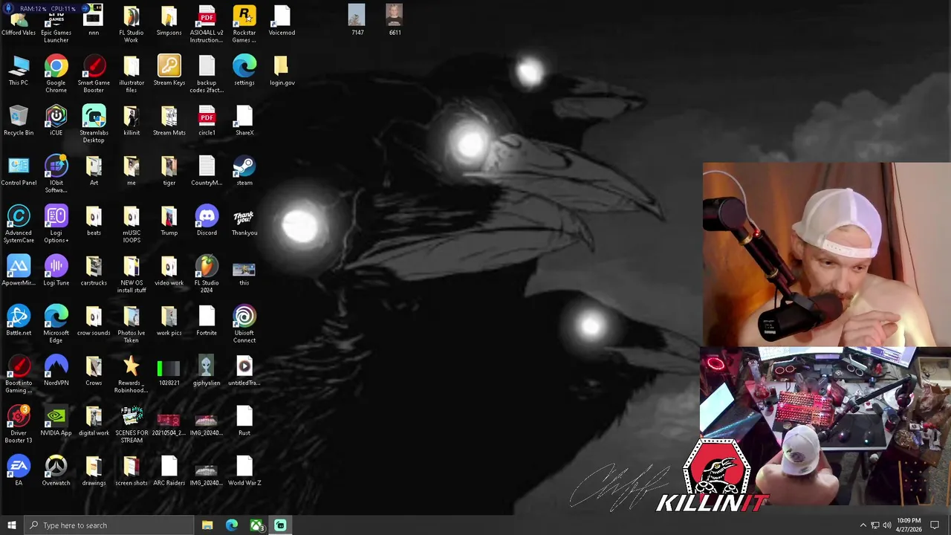951x535 pixels.
Task: Select the 1028221 image file
Action: tap(169, 370)
